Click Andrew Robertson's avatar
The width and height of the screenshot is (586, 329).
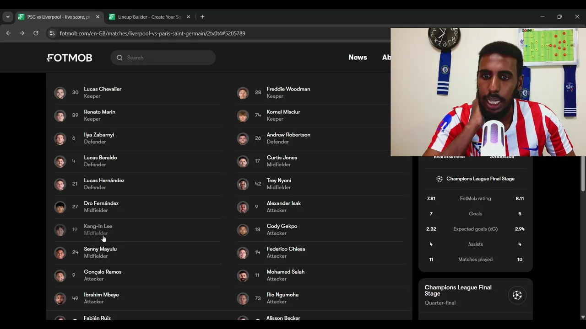point(243,138)
